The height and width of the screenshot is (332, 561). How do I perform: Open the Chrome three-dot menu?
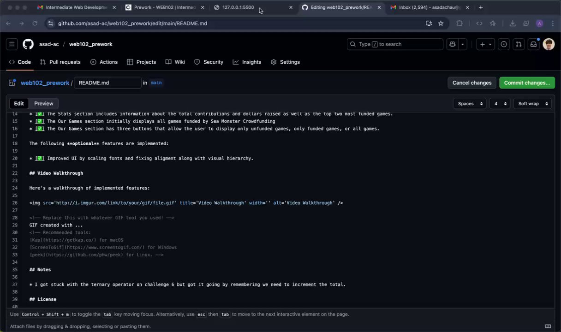[553, 24]
